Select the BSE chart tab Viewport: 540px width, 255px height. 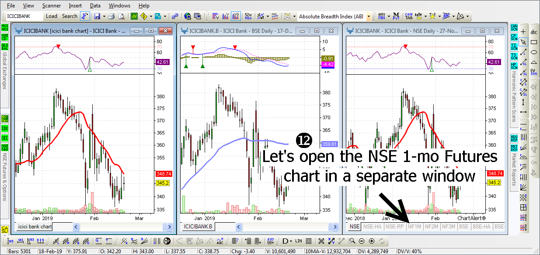(x=464, y=227)
